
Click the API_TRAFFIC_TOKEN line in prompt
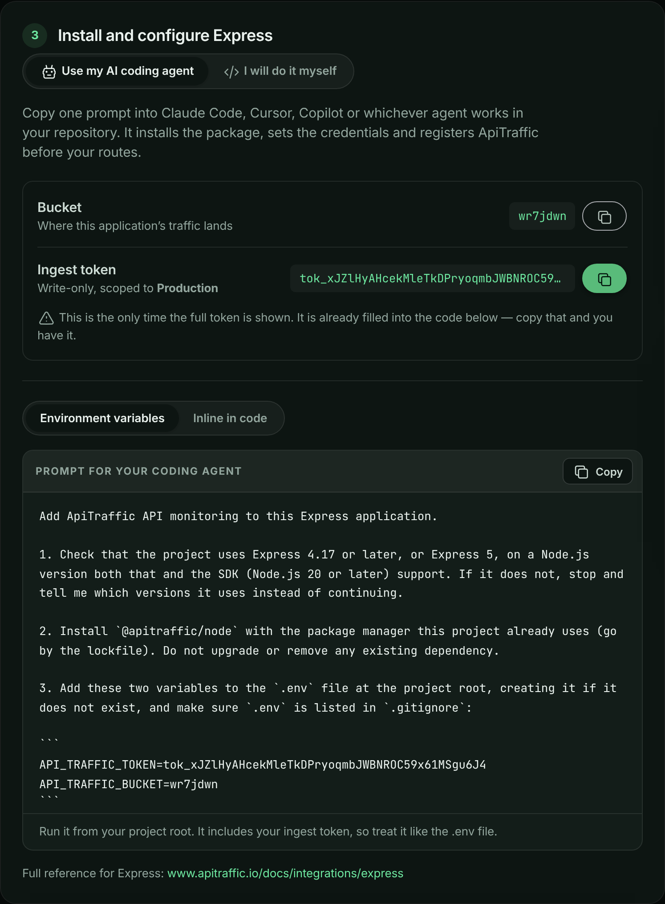pos(263,765)
